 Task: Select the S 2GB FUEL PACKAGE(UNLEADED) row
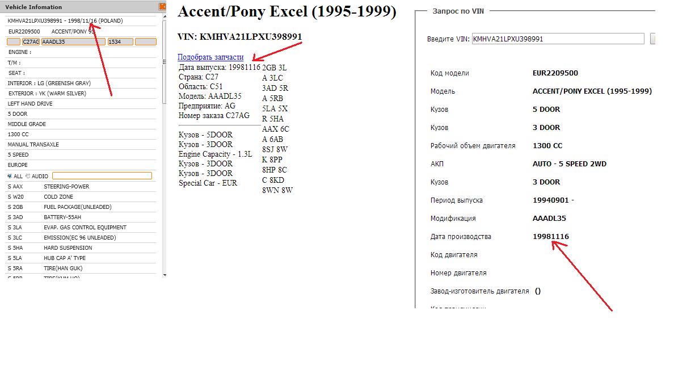tap(81, 207)
